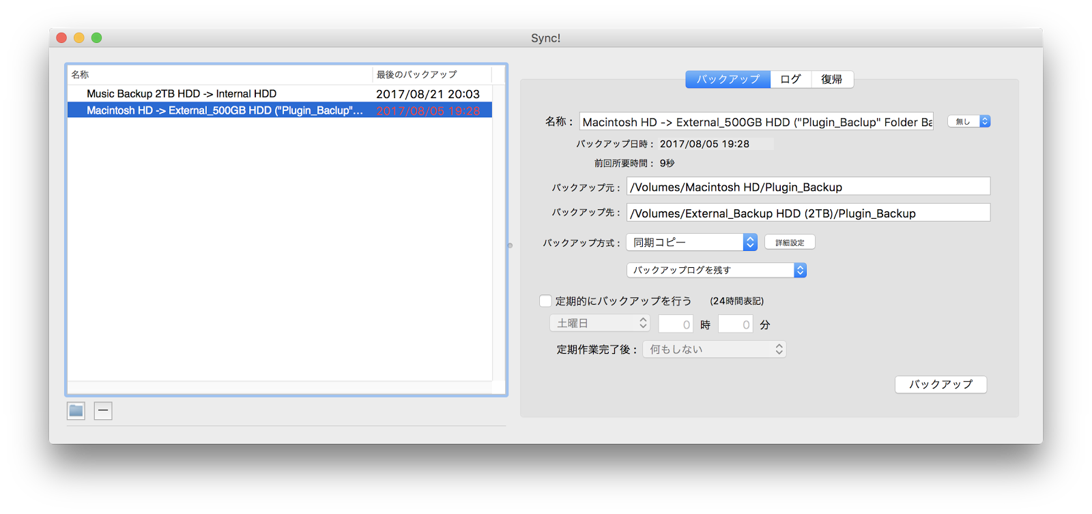Viewport: 1092px width, 514px height.
Task: Click the red close window button
Action: (x=61, y=37)
